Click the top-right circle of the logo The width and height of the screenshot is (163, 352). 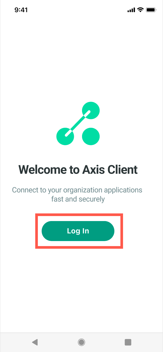point(91,110)
